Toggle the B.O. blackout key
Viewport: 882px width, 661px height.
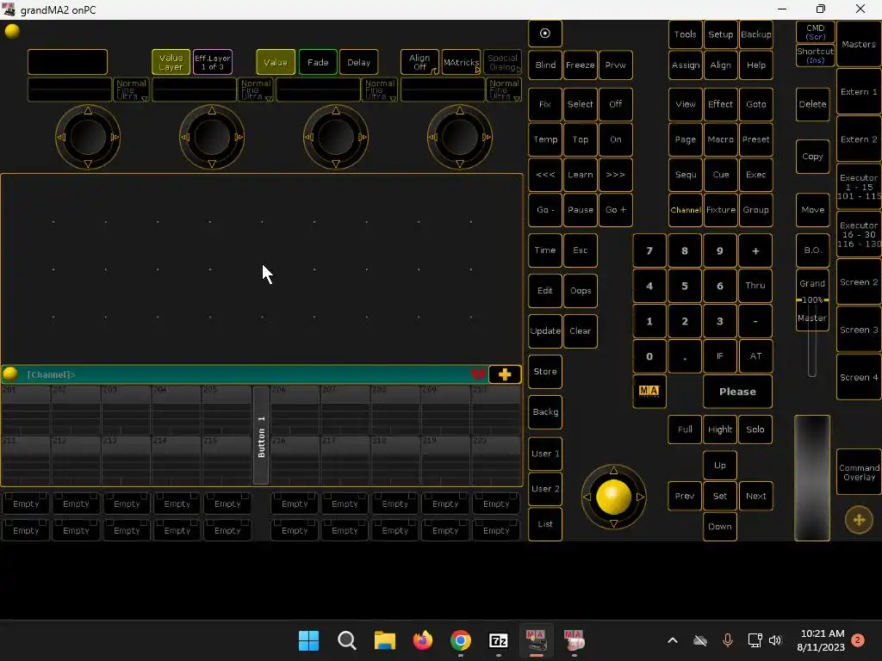812,250
